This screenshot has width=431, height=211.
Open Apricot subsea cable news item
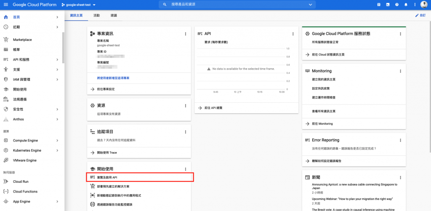tap(354, 186)
